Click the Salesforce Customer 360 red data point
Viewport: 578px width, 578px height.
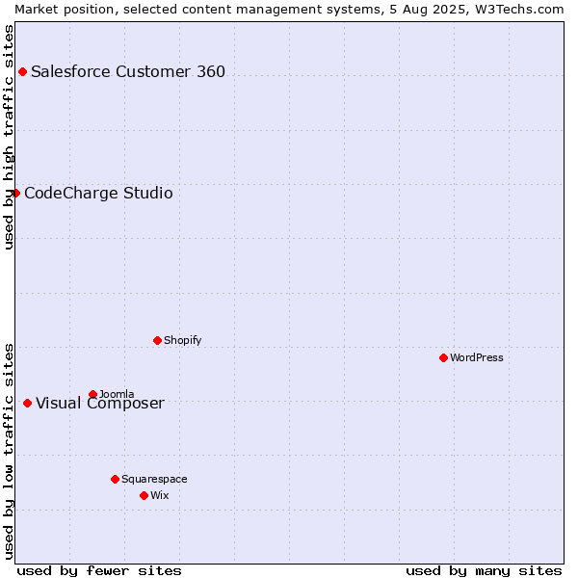[x=22, y=72]
